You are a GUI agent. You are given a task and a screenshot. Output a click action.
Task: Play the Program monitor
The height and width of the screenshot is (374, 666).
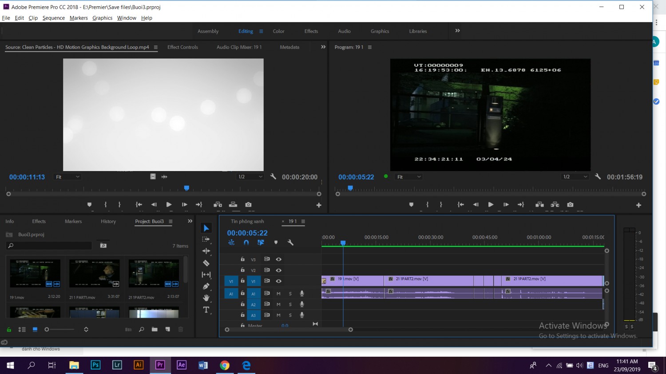[491, 204]
